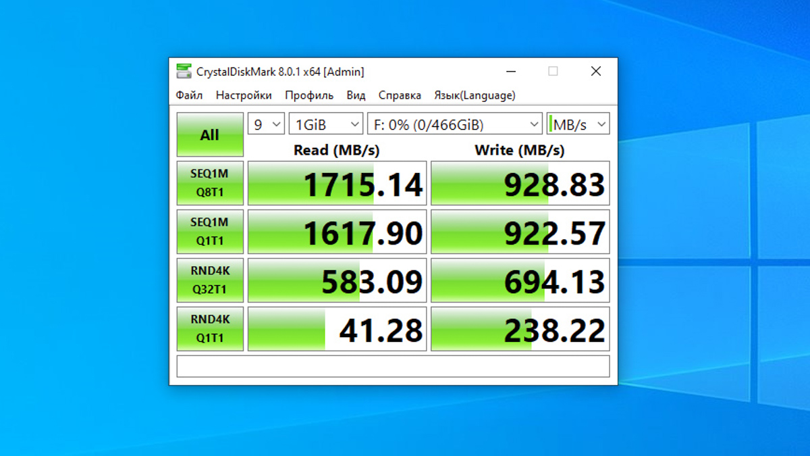Click the 41.28 read result
The width and height of the screenshot is (810, 456).
[337, 329]
